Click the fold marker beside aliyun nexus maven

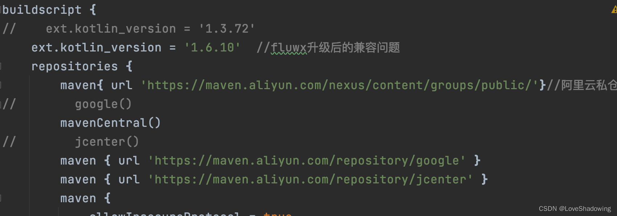pyautogui.click(x=1, y=85)
